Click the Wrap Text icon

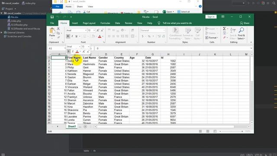click(133, 30)
